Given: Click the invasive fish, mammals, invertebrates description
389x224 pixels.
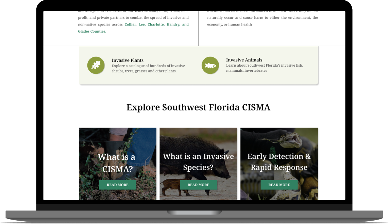Looking at the screenshot, I should click(x=264, y=68).
